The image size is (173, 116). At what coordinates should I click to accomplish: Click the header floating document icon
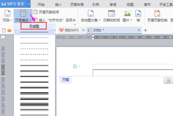(75, 66)
